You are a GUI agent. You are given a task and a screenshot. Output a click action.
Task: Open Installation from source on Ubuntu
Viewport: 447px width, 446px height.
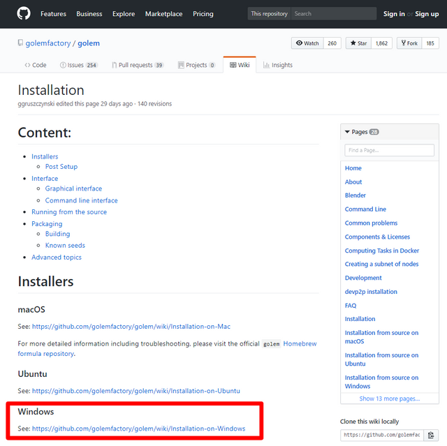[382, 359]
